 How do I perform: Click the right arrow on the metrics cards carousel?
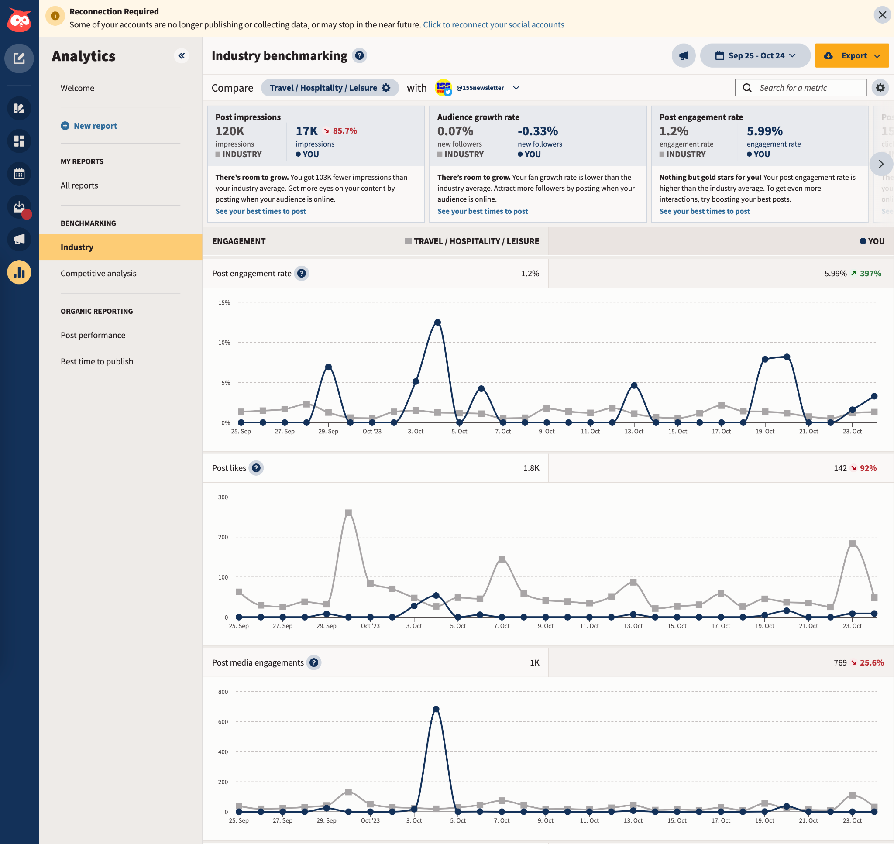[x=880, y=164]
